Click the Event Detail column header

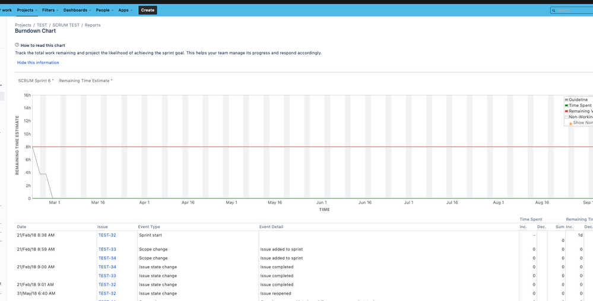click(271, 227)
